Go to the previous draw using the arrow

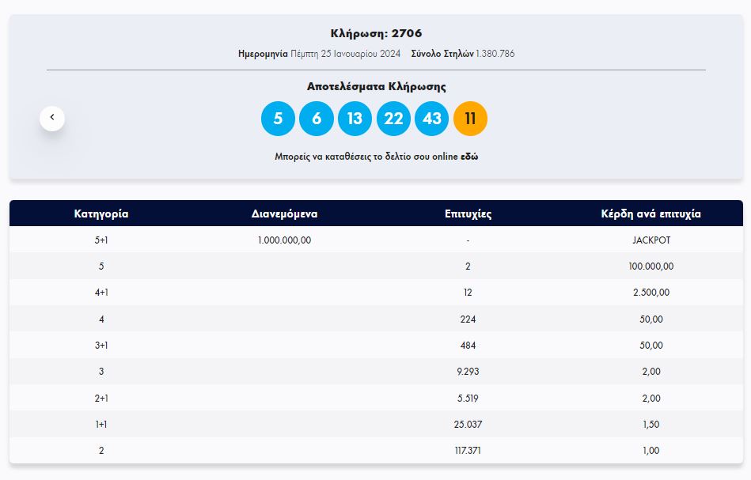[x=52, y=118]
